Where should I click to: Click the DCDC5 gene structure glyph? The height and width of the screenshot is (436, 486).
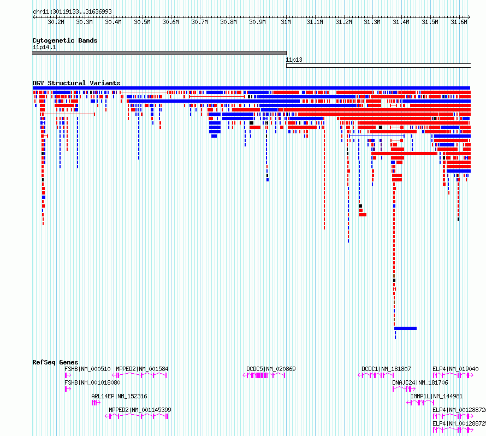click(264, 375)
